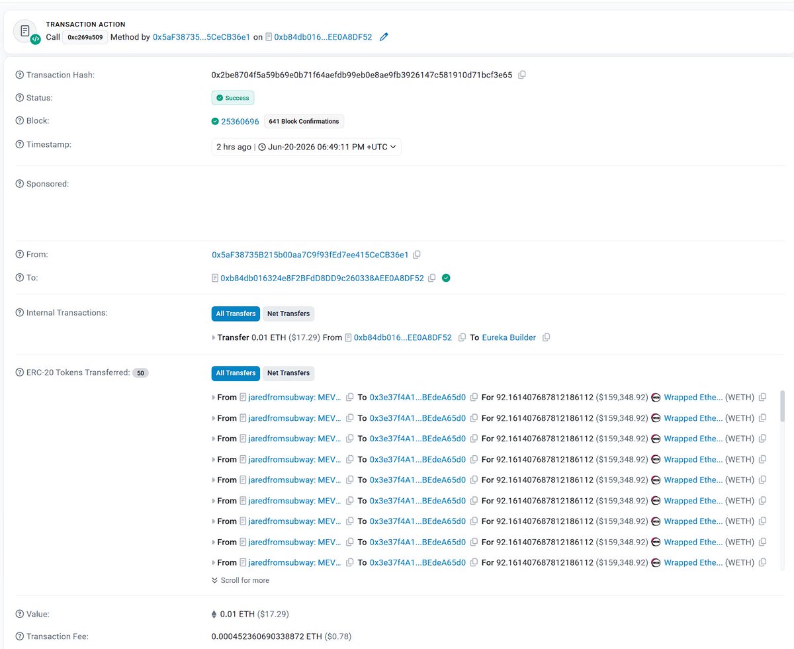This screenshot has height=649, width=794.
Task: Click the transaction hash 0x2be8704f… text
Action: click(x=362, y=75)
